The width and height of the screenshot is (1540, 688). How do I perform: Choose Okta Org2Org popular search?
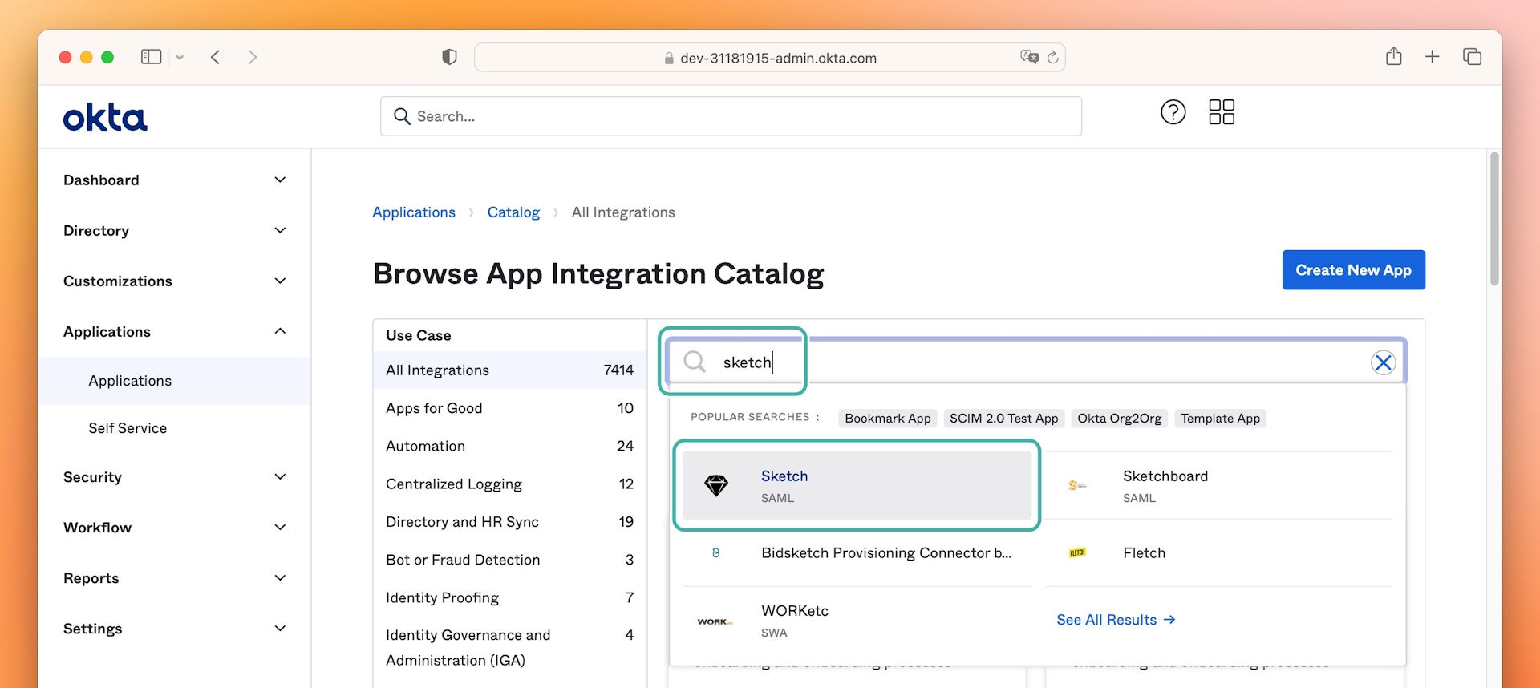(x=1120, y=418)
